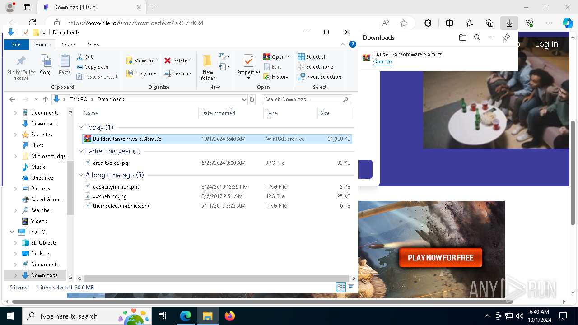Image resolution: width=578 pixels, height=325 pixels.
Task: Click the Rename button
Action: [x=177, y=74]
